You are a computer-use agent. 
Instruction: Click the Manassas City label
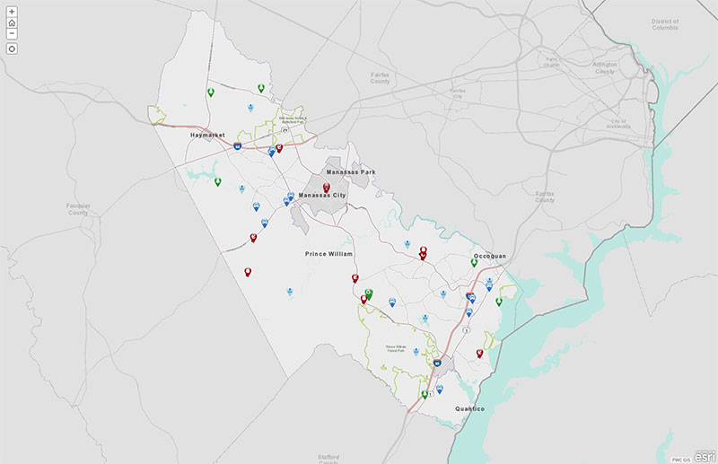(322, 195)
